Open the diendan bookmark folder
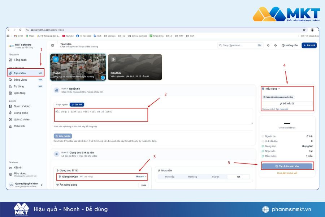 (110, 36)
